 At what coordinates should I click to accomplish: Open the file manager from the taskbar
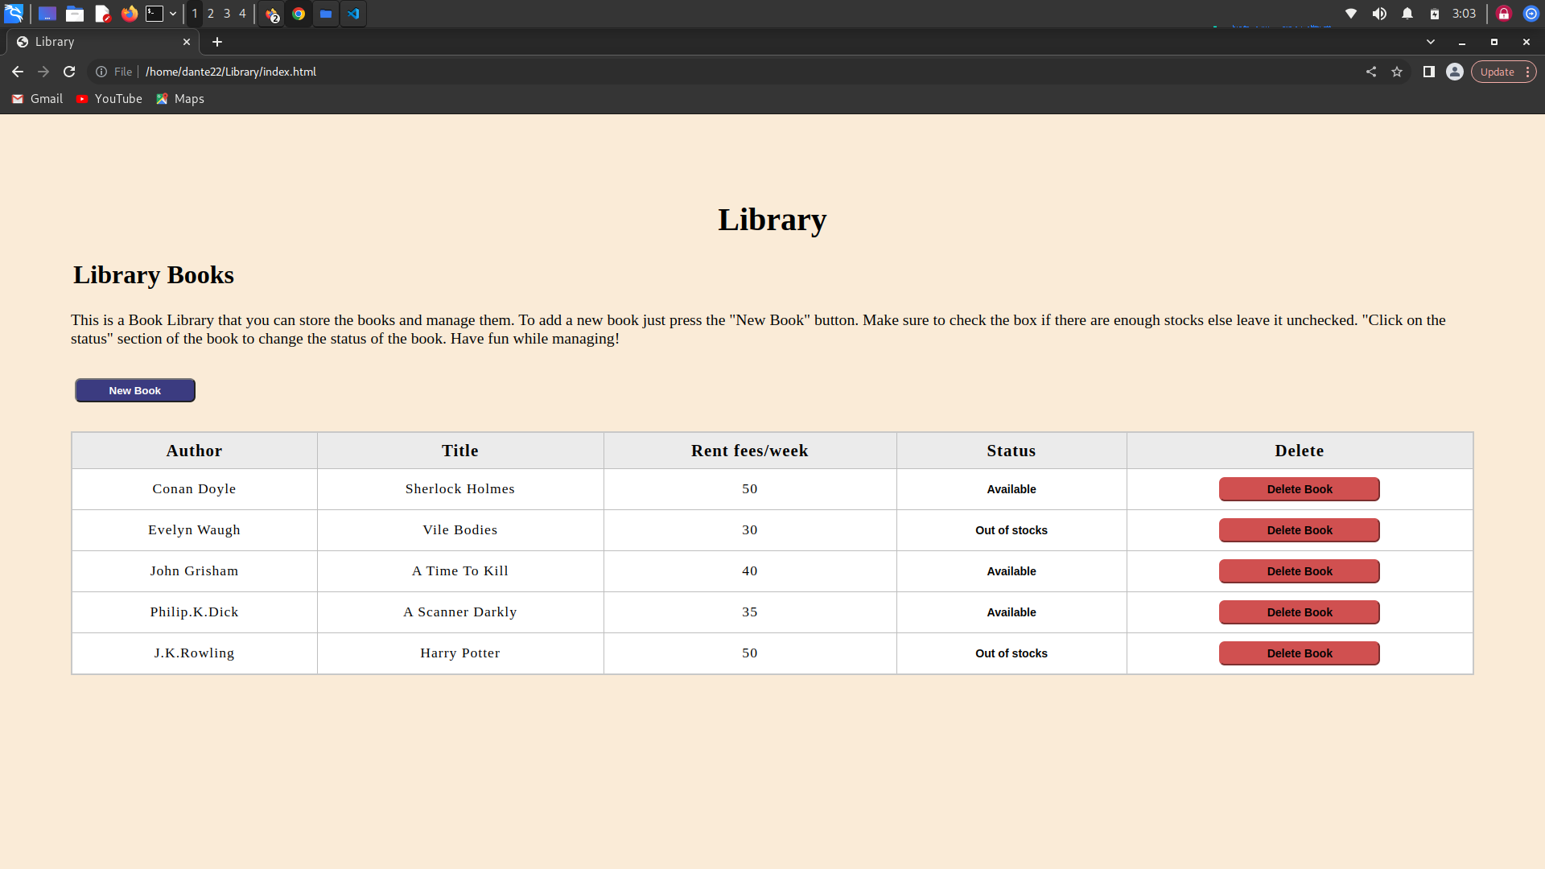[75, 14]
